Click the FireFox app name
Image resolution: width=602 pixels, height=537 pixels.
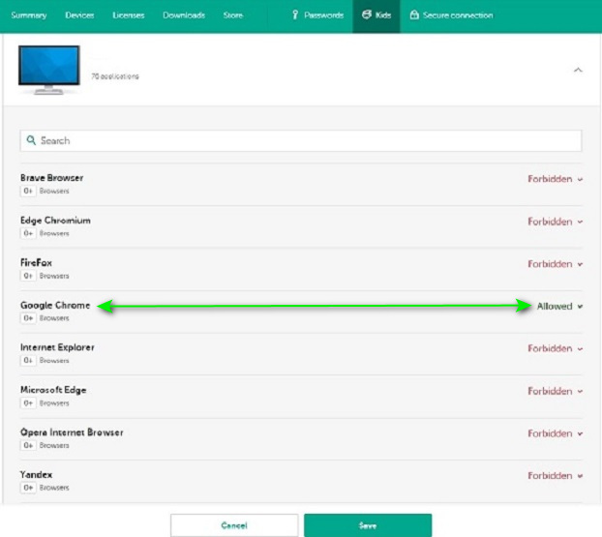[x=36, y=263]
